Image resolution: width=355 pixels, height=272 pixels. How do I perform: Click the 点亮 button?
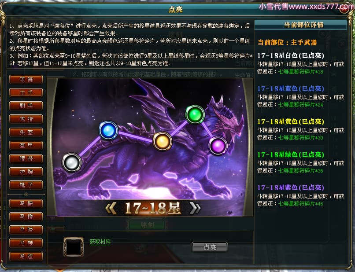209,247
